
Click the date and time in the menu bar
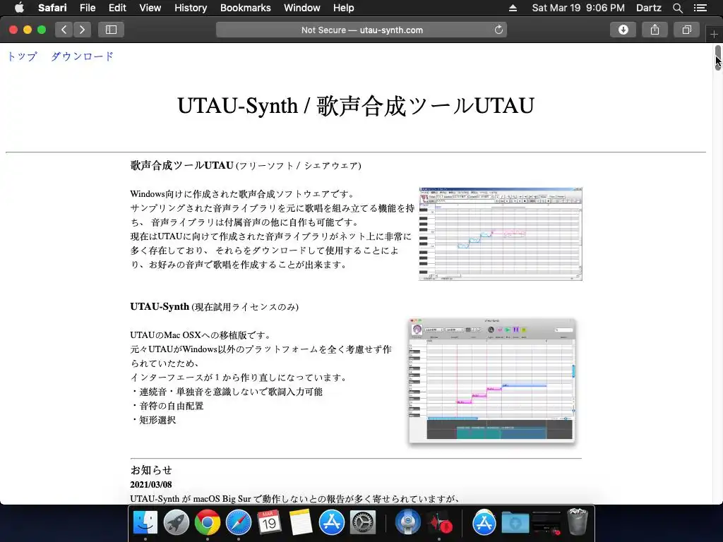click(578, 8)
